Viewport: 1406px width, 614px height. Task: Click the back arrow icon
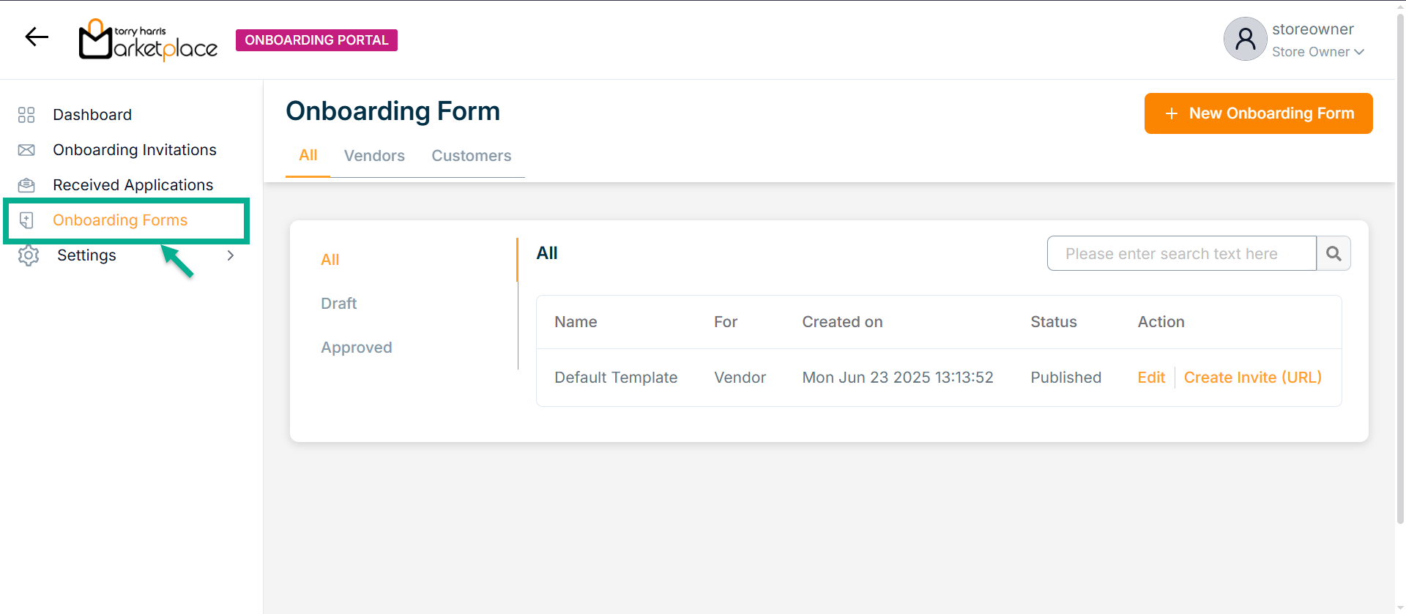point(37,37)
